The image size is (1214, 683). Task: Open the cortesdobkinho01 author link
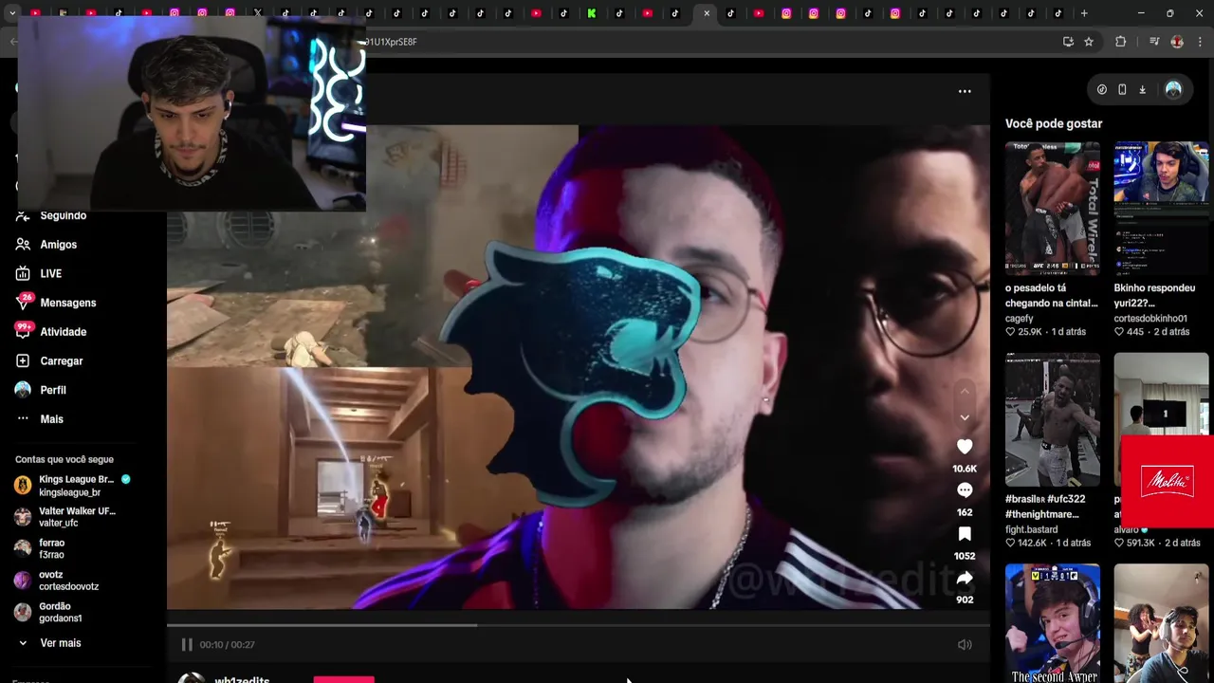(x=1150, y=319)
